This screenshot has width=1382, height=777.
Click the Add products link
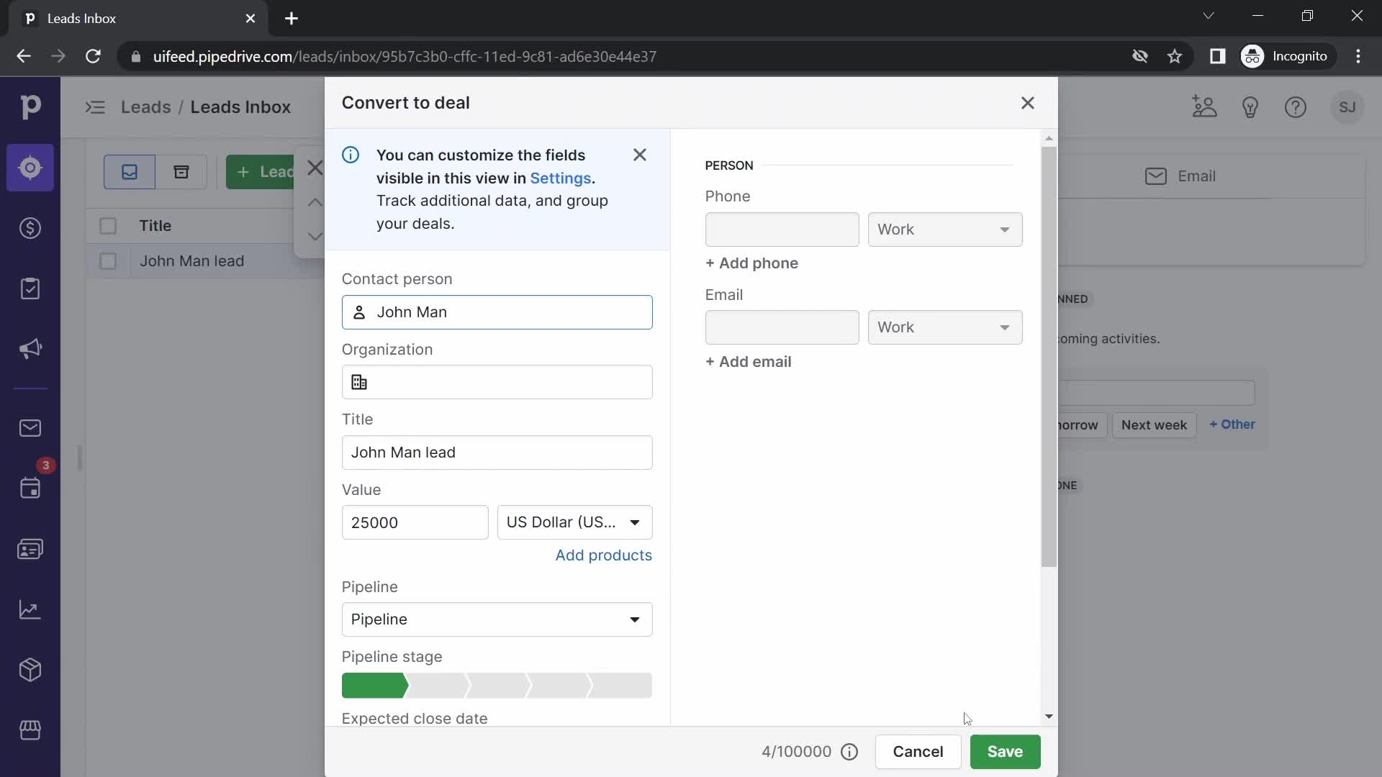click(x=605, y=555)
